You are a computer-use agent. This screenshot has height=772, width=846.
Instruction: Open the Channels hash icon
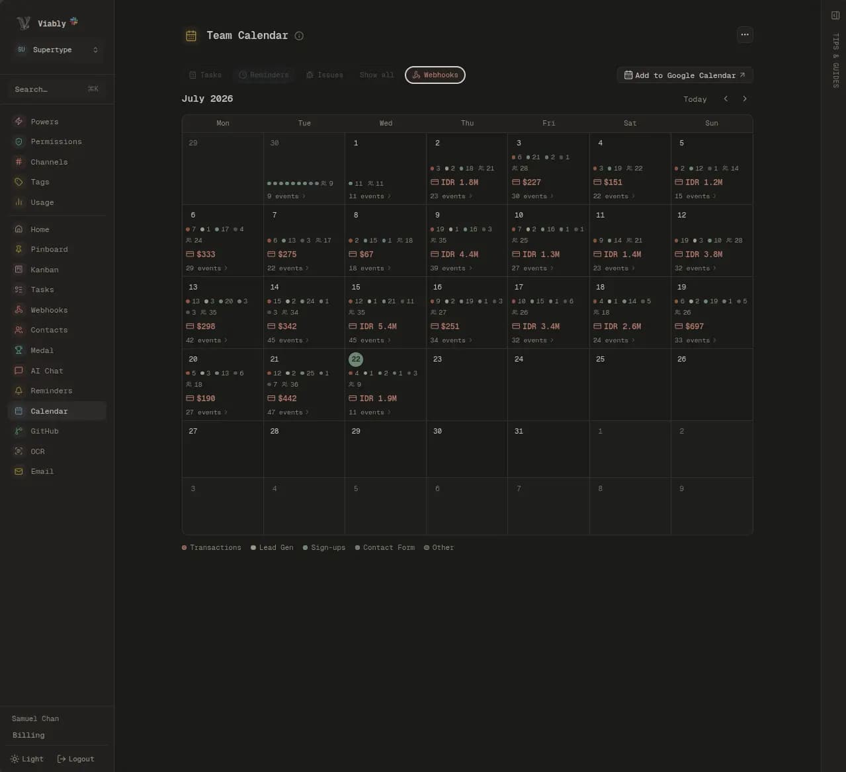tap(19, 162)
